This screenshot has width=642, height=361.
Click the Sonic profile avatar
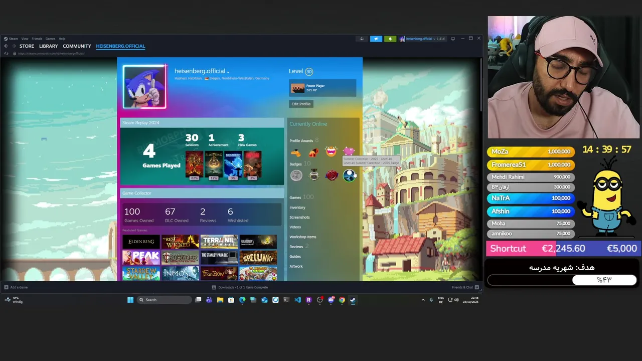click(144, 86)
